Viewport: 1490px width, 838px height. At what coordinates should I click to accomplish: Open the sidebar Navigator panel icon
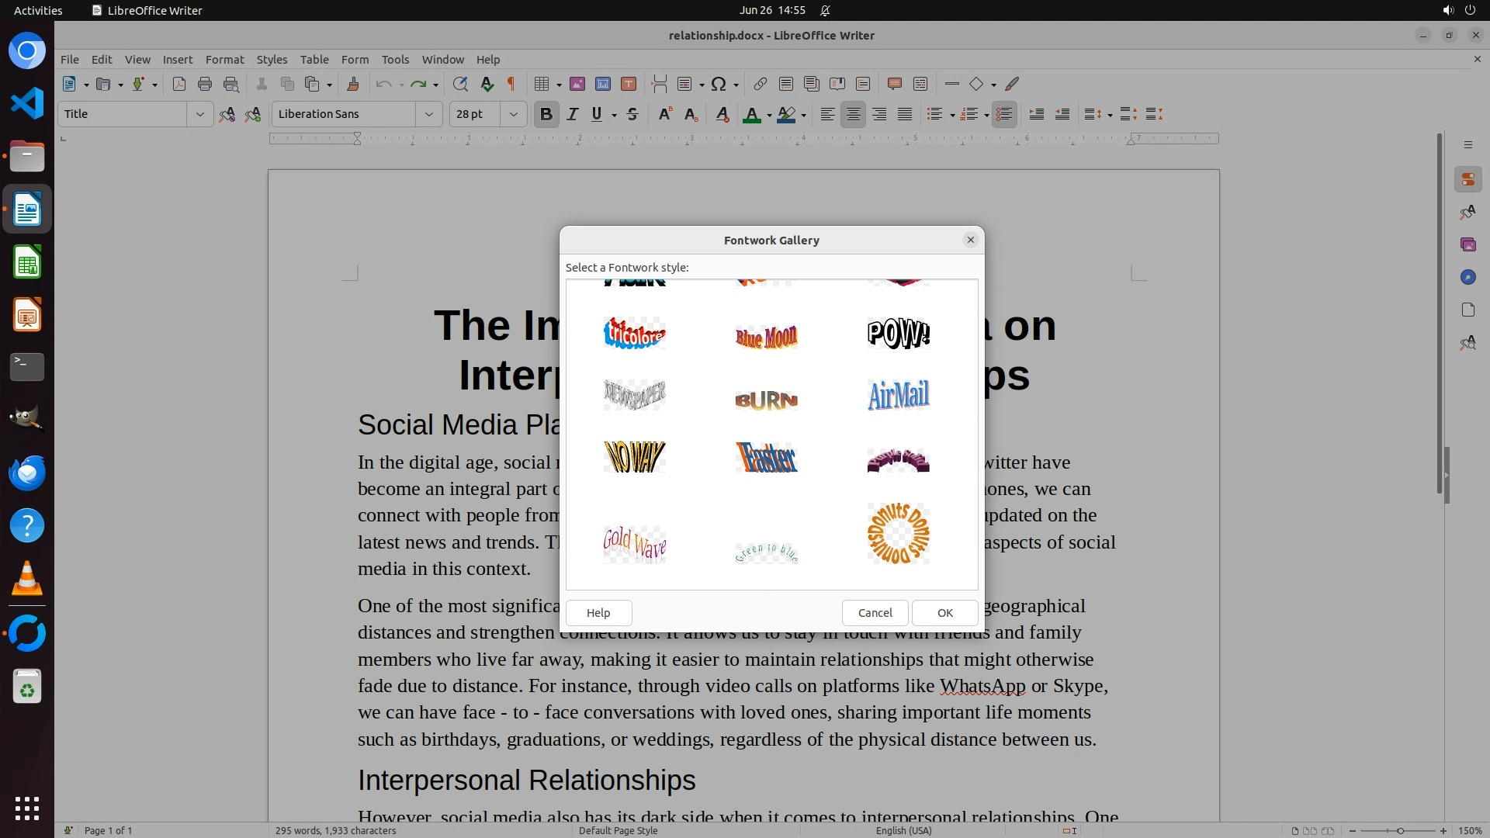point(1467,277)
